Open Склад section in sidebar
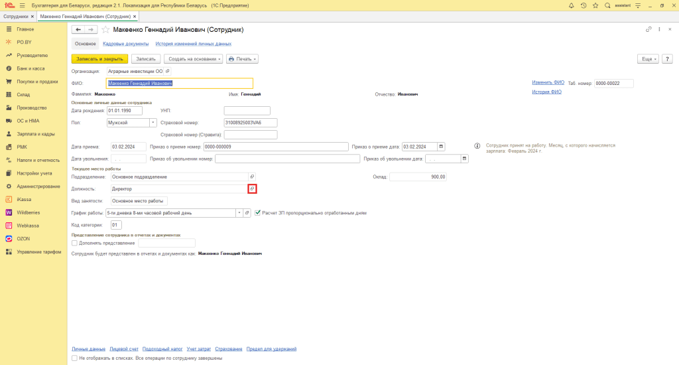Image resolution: width=679 pixels, height=365 pixels. pyautogui.click(x=23, y=94)
